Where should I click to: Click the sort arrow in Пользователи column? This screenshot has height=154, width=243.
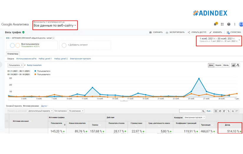pyautogui.click(x=65, y=125)
